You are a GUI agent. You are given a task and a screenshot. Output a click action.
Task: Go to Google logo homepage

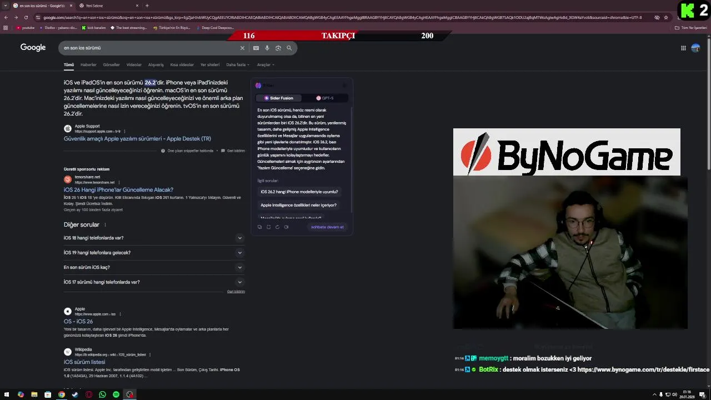pos(33,47)
